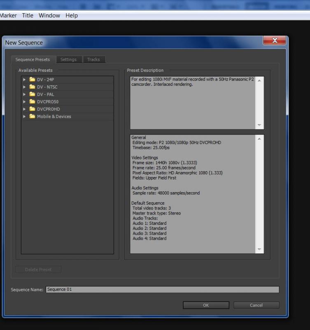Confirm the new sequence with OK
Screen dimensions: 310x330
pos(206,305)
